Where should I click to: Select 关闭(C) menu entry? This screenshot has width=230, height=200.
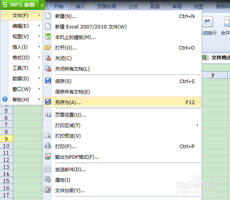[122, 58]
